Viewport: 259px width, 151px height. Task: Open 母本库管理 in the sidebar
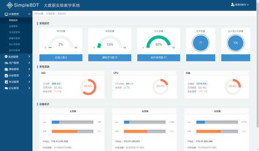click(15, 32)
